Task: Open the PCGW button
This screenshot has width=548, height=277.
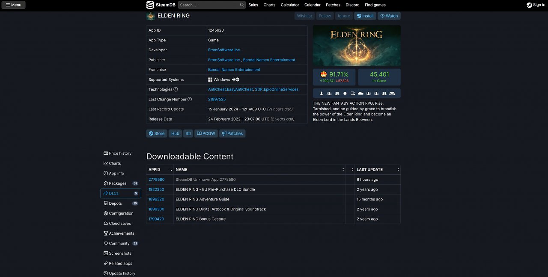Action: 206,133
